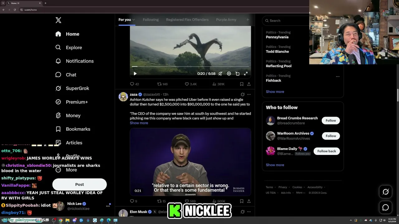Expand zaza's post with Show more

(x=139, y=123)
